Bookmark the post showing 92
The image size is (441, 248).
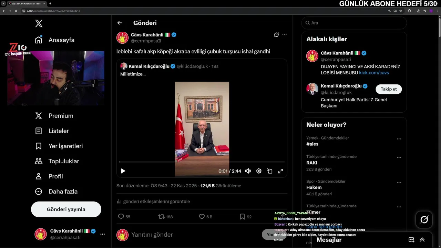[246, 217]
